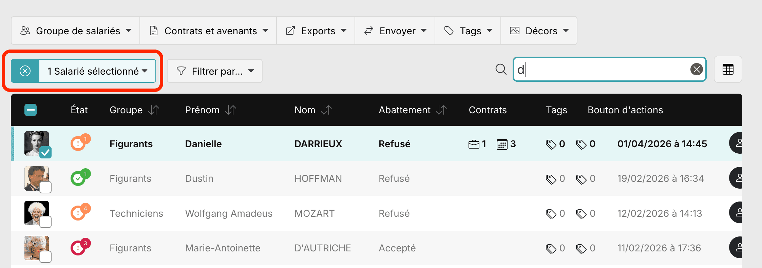The height and width of the screenshot is (268, 762).
Task: Open Contrats et avenants menu
Action: click(x=208, y=31)
